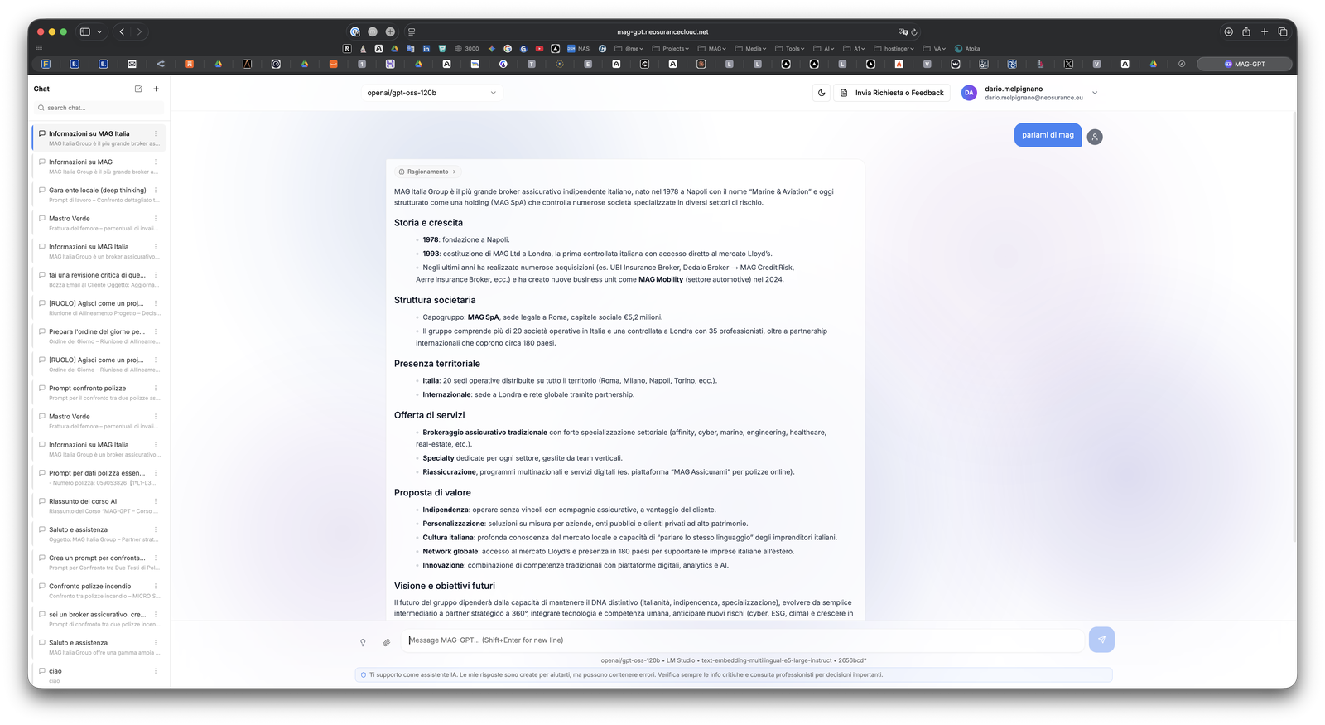Expand the Ragionamento reasoning section
This screenshot has height=725, width=1325.
tap(427, 172)
